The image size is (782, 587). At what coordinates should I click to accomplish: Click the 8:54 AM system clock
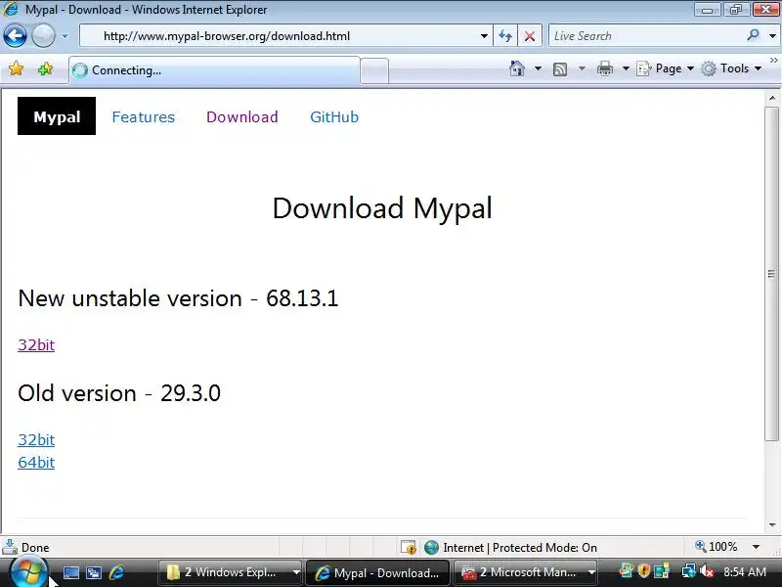pyautogui.click(x=745, y=571)
